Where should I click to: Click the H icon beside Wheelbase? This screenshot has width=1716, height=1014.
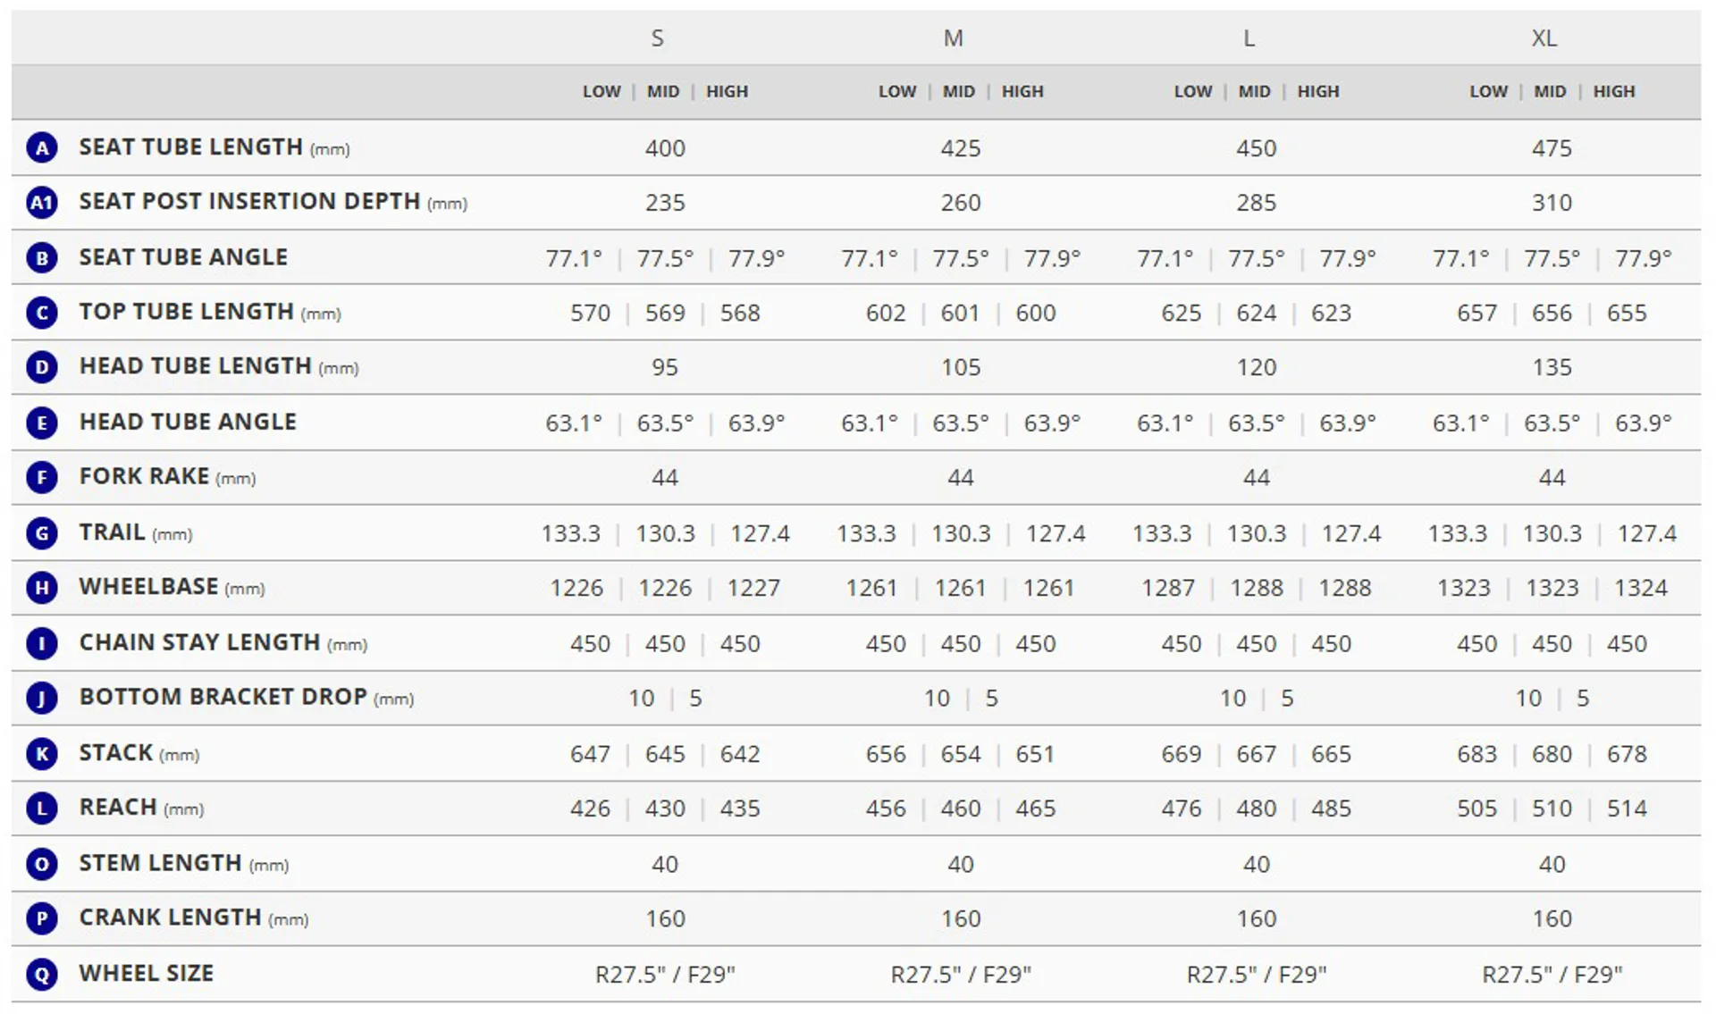coord(41,588)
